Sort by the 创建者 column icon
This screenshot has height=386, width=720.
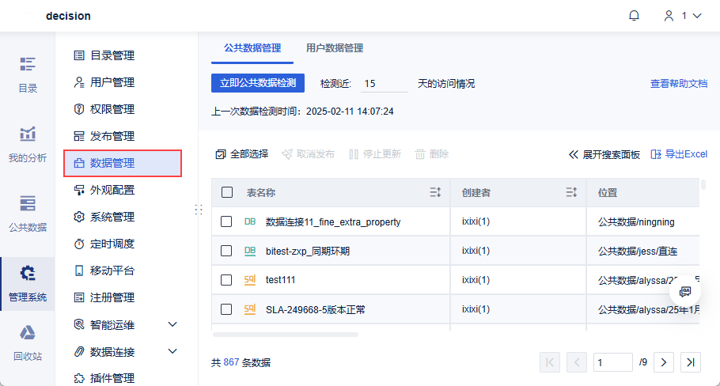coord(571,192)
